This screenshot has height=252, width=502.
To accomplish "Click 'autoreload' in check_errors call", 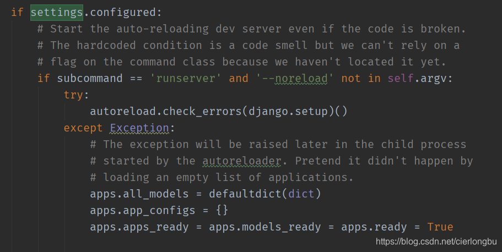I will (x=123, y=111).
